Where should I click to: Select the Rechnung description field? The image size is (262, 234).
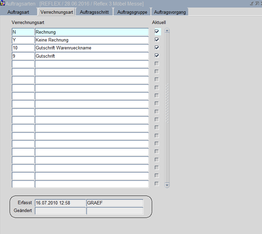tap(91, 32)
